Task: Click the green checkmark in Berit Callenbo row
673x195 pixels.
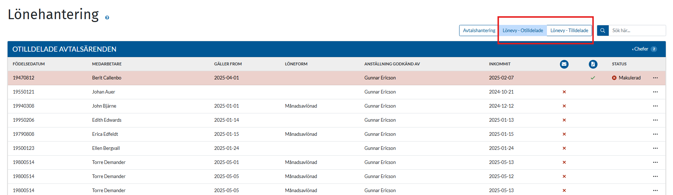Action: click(593, 78)
